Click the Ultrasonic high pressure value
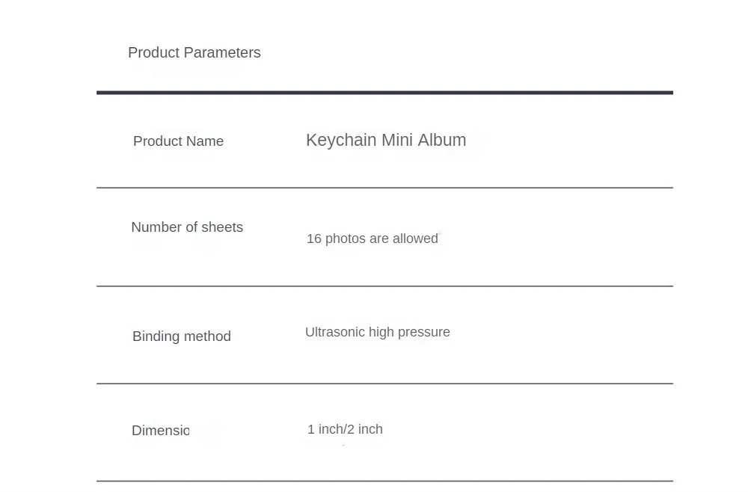This screenshot has height=492, width=748. pyautogui.click(x=378, y=332)
